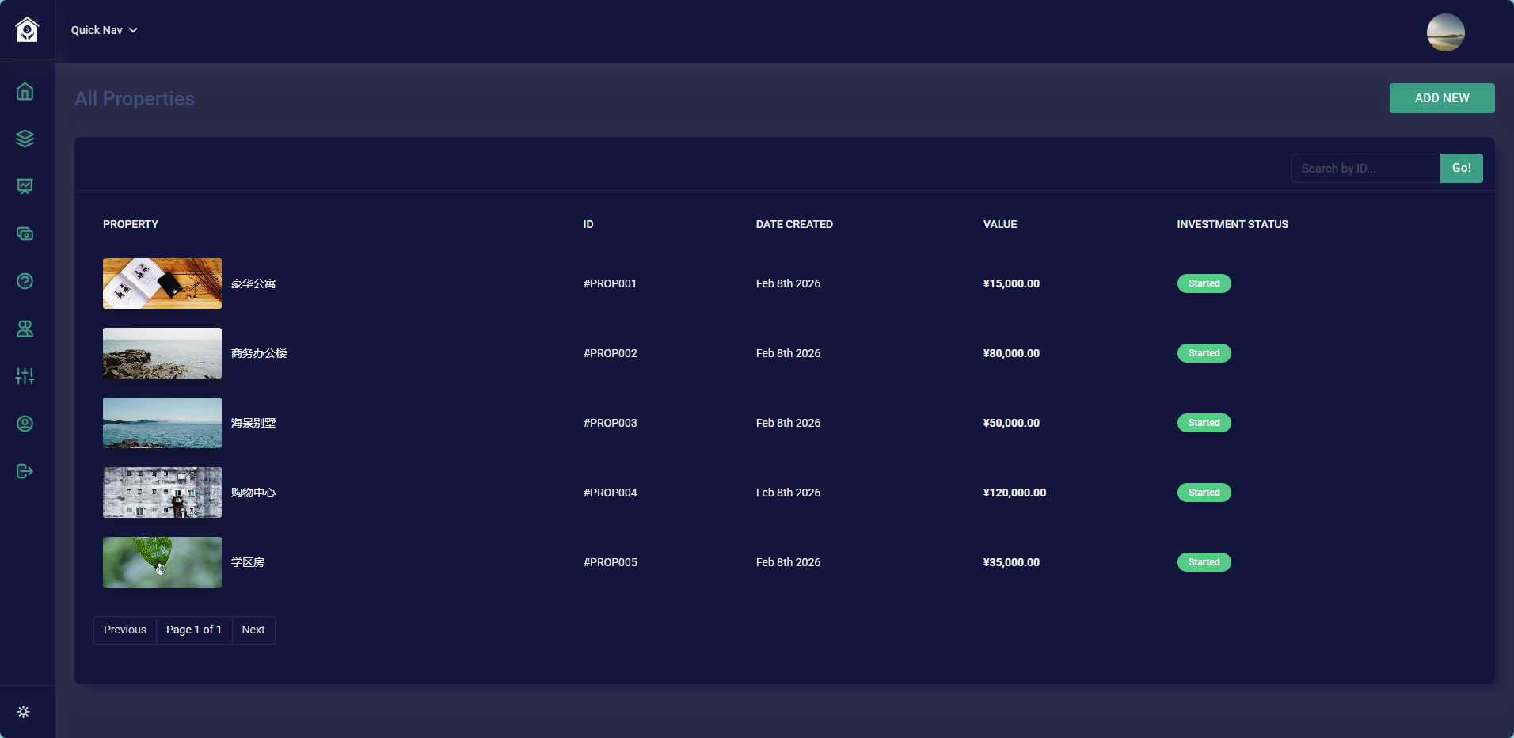Go to the Previous page
Image resolution: width=1514 pixels, height=738 pixels.
pyautogui.click(x=125, y=630)
